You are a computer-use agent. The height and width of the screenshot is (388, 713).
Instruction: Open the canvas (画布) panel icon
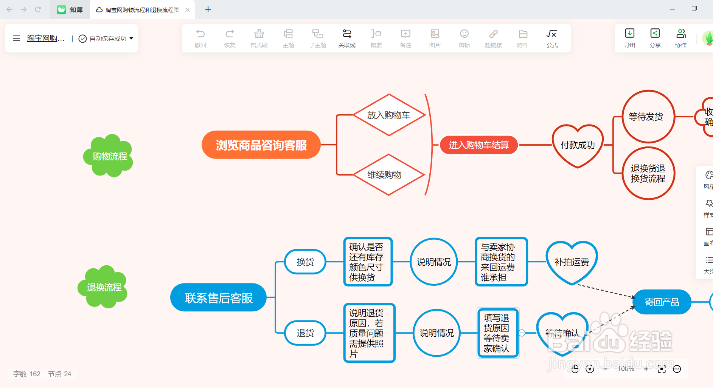tap(709, 232)
